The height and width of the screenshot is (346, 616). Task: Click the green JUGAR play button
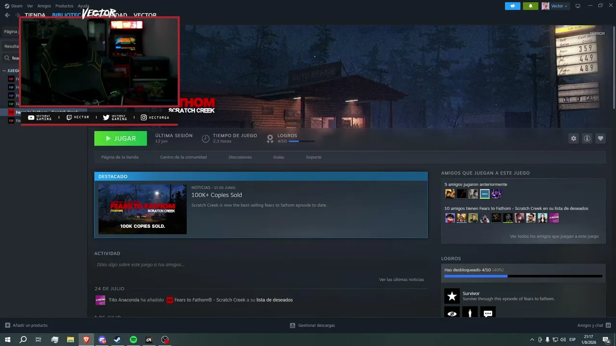[x=121, y=138]
